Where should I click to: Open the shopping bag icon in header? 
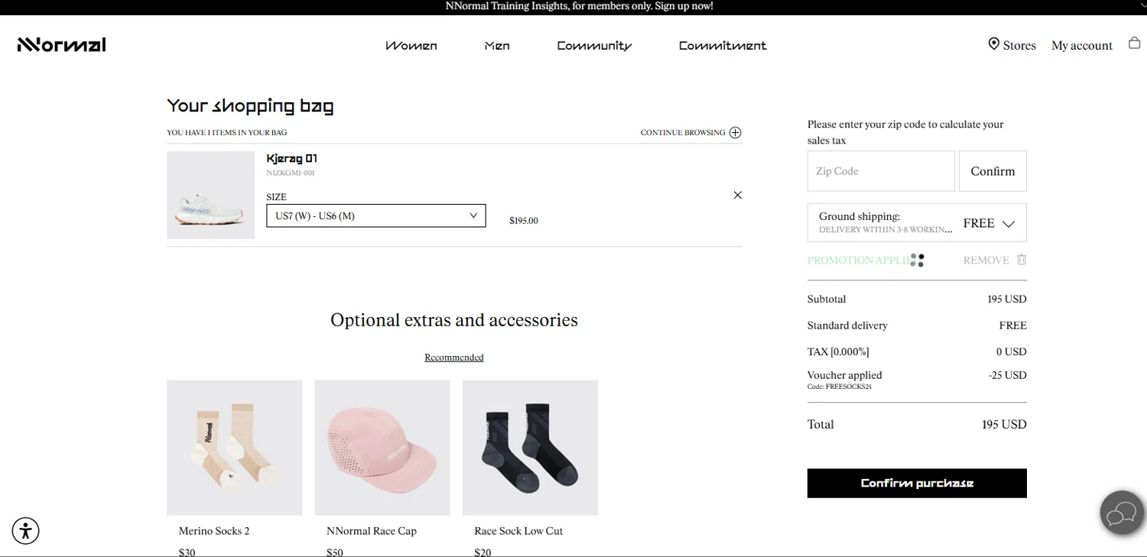pyautogui.click(x=1135, y=44)
